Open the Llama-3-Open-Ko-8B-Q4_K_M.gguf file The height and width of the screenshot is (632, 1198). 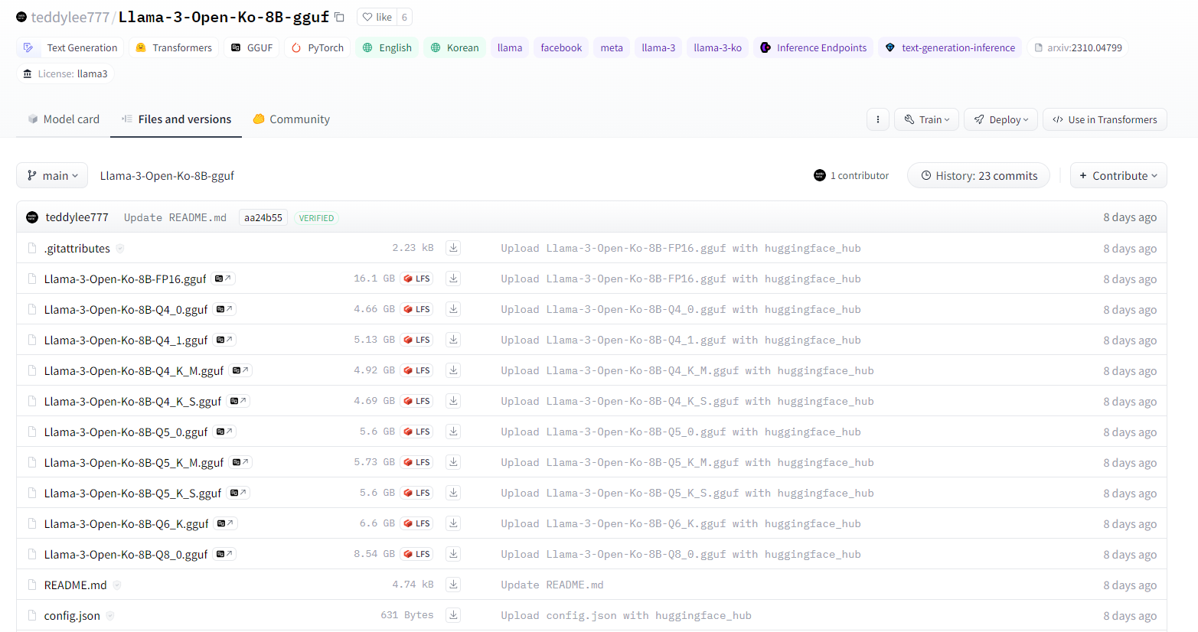[x=134, y=370]
